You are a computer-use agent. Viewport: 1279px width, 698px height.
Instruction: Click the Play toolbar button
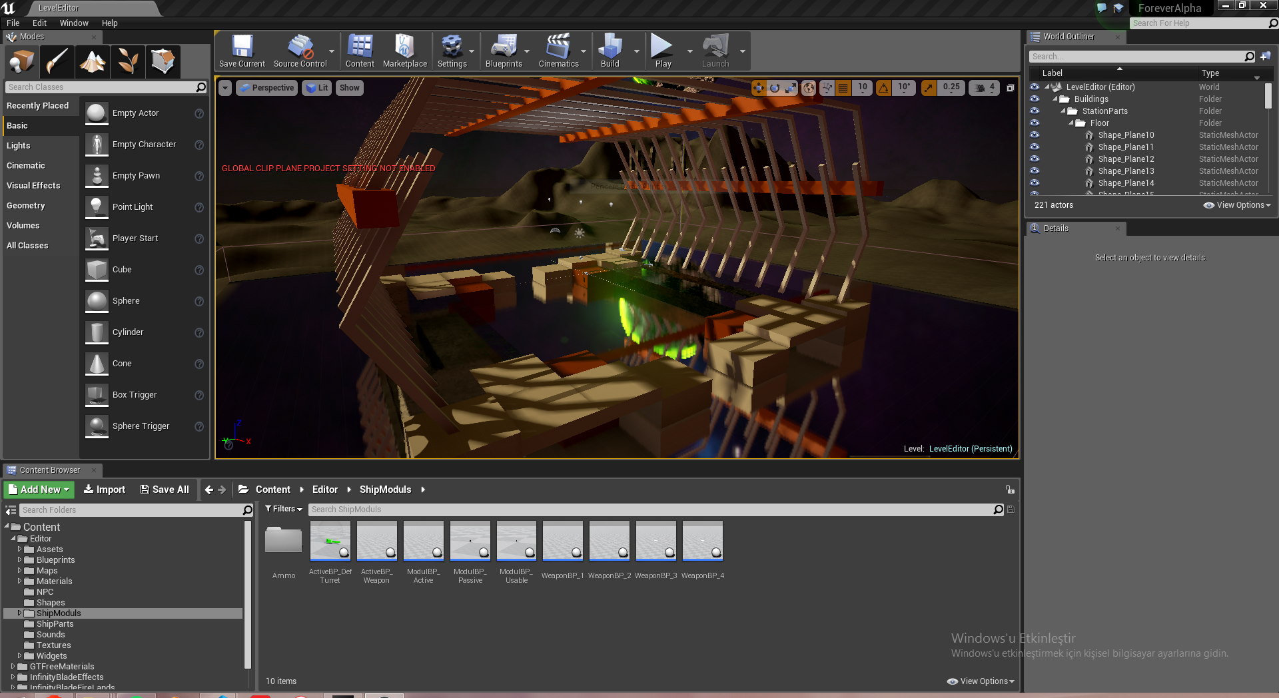point(663,51)
